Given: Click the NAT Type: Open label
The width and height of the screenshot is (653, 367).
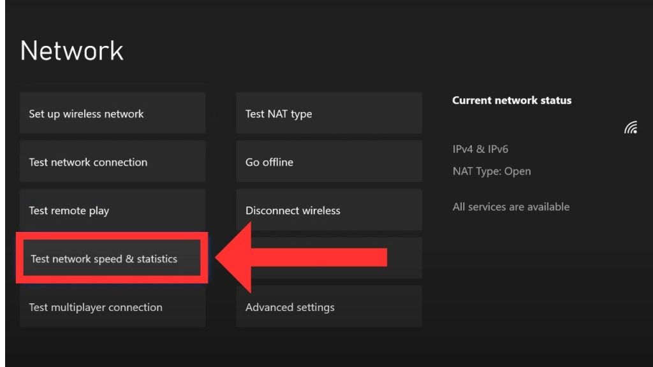Looking at the screenshot, I should pyautogui.click(x=491, y=171).
